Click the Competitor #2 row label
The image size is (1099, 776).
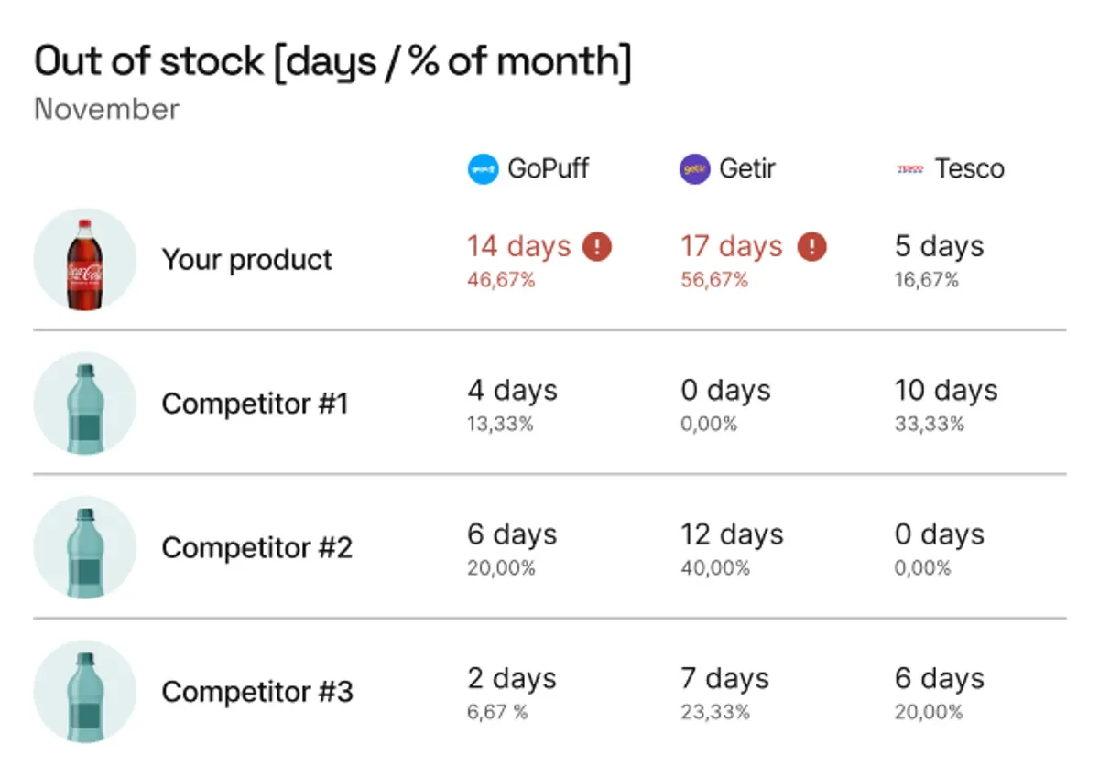257,547
